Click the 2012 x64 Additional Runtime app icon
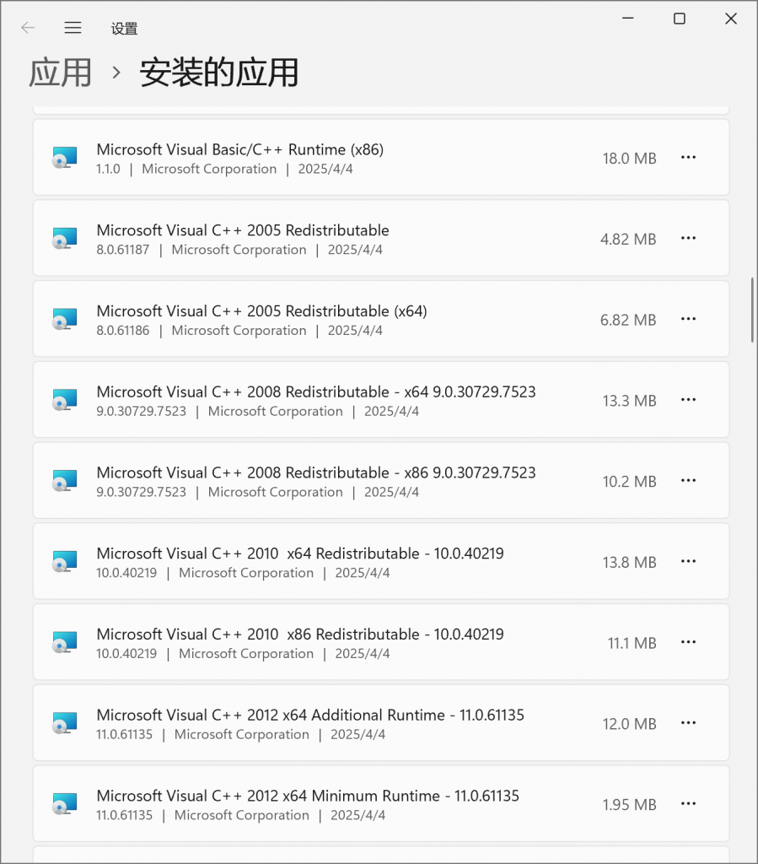 click(64, 723)
